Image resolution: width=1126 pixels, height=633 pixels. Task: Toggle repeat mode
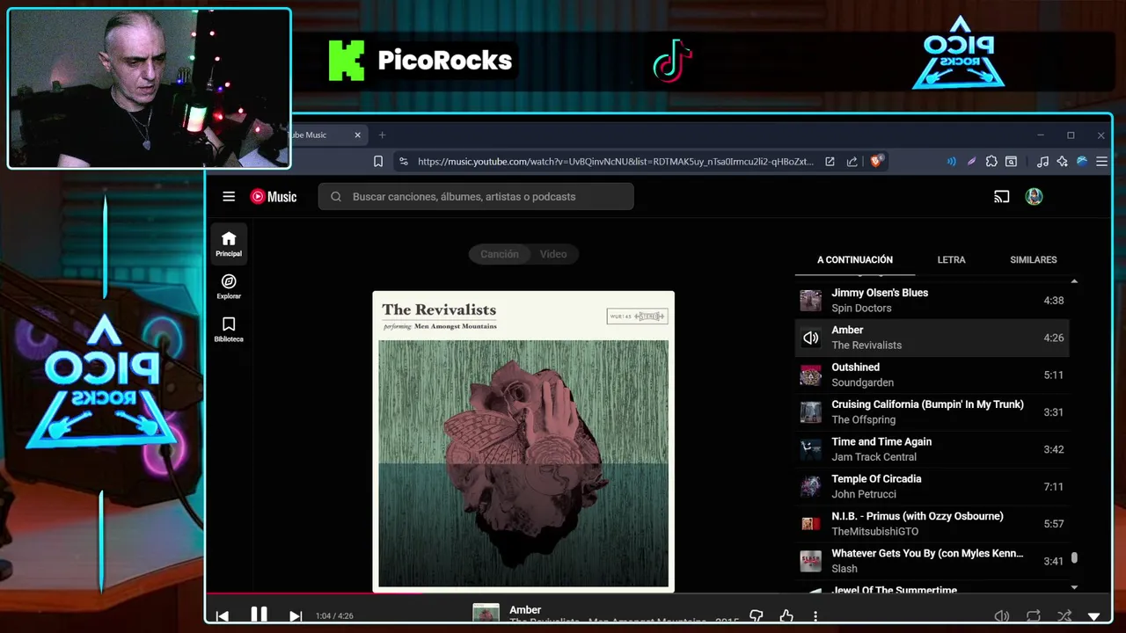(1033, 616)
